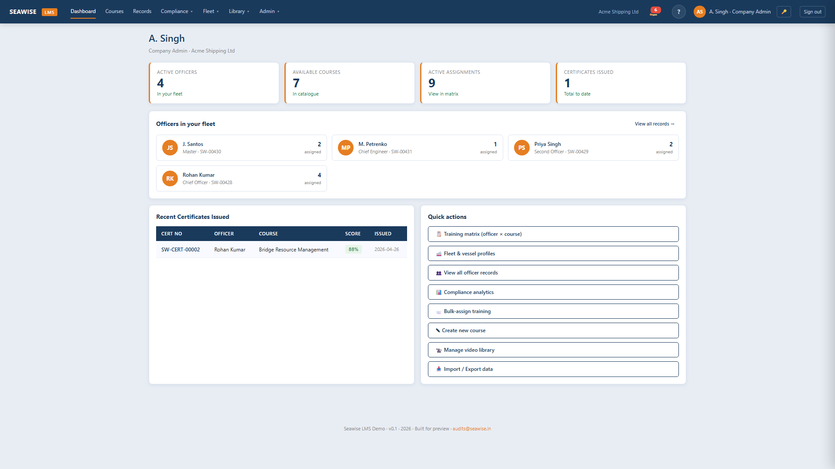Click Rohan Kumar in the certificates table

(230, 250)
